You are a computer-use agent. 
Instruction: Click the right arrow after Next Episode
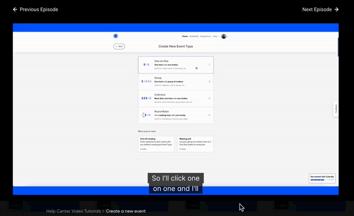pyautogui.click(x=336, y=9)
